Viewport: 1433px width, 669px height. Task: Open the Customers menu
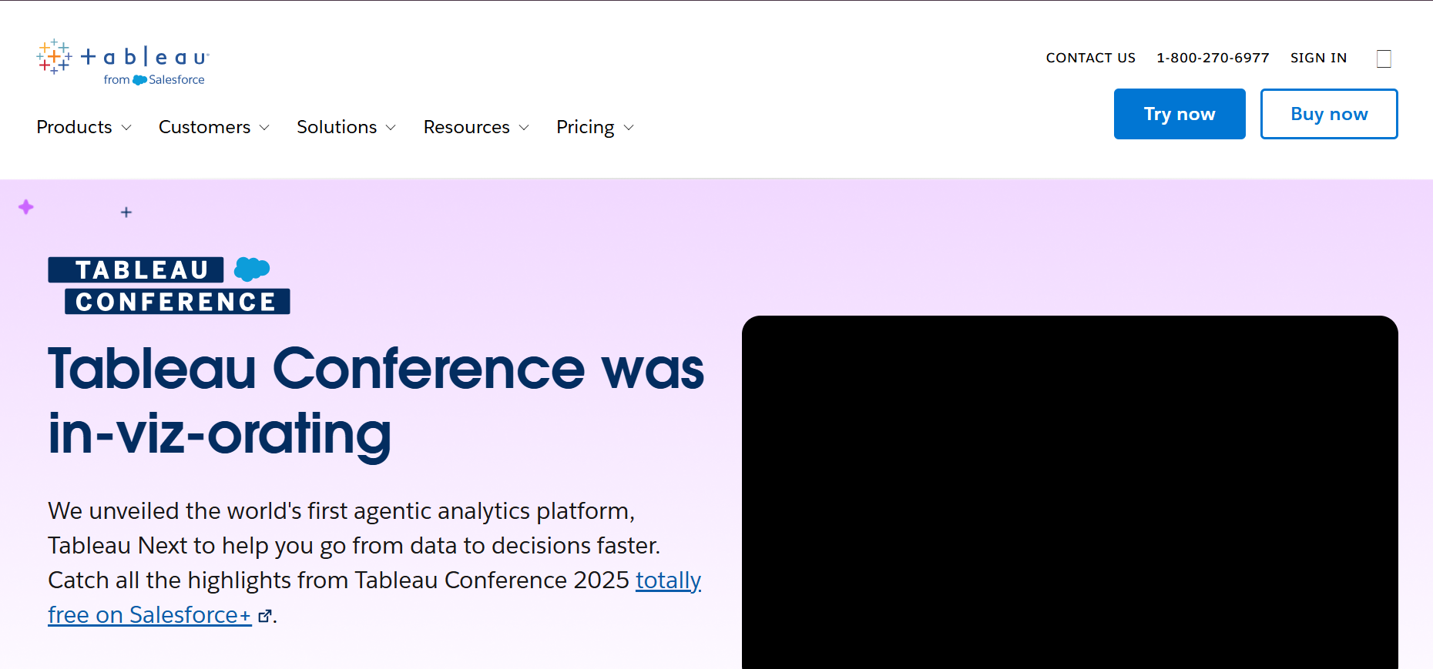point(204,127)
